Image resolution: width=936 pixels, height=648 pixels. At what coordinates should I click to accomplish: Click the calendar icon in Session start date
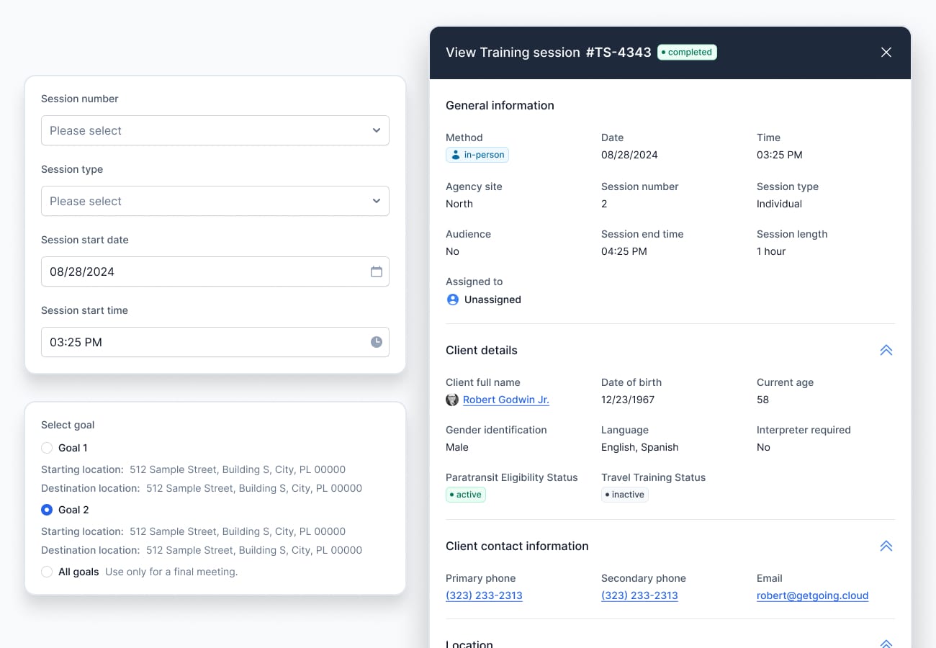click(377, 271)
